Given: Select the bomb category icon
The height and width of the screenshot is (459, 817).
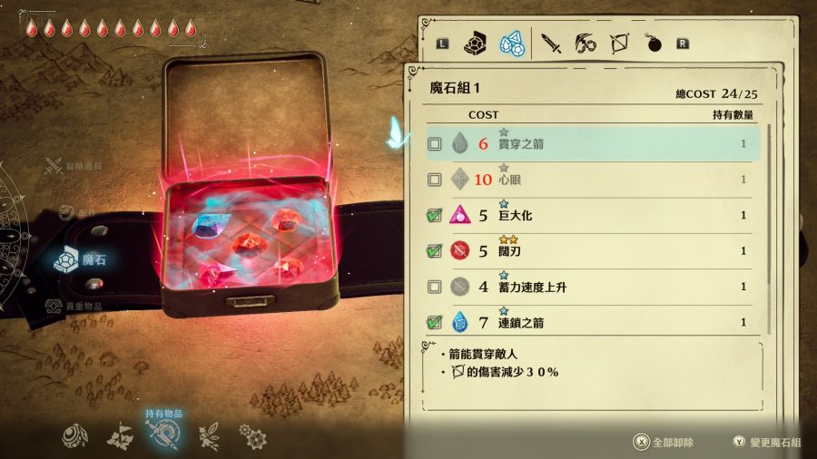Looking at the screenshot, I should (x=654, y=44).
